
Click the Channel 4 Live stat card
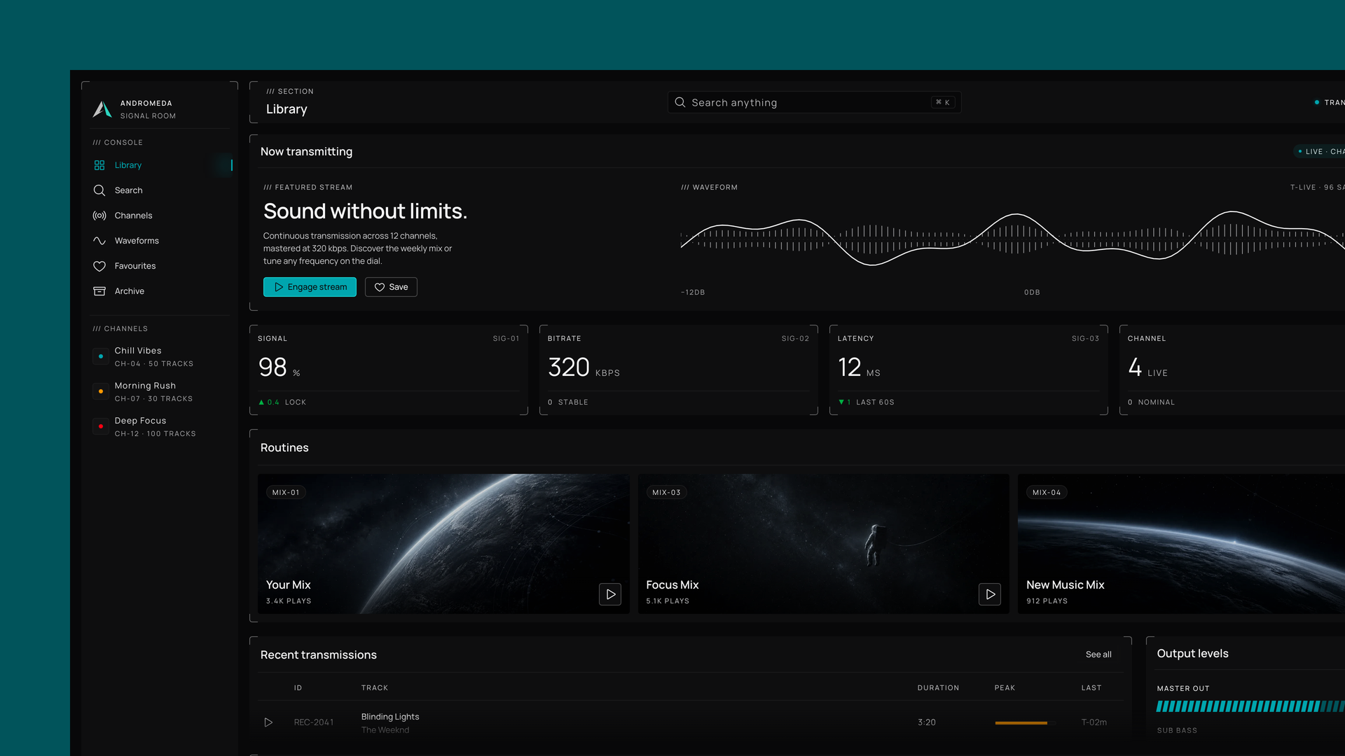tap(1232, 370)
